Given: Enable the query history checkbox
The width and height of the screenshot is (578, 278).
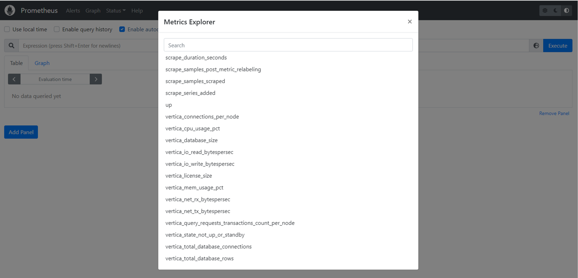Looking at the screenshot, I should coord(56,29).
